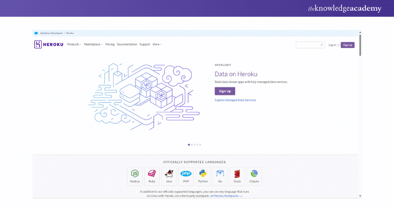Click inside the header search field
Viewport: 394px width, 208px height.
tap(309, 45)
